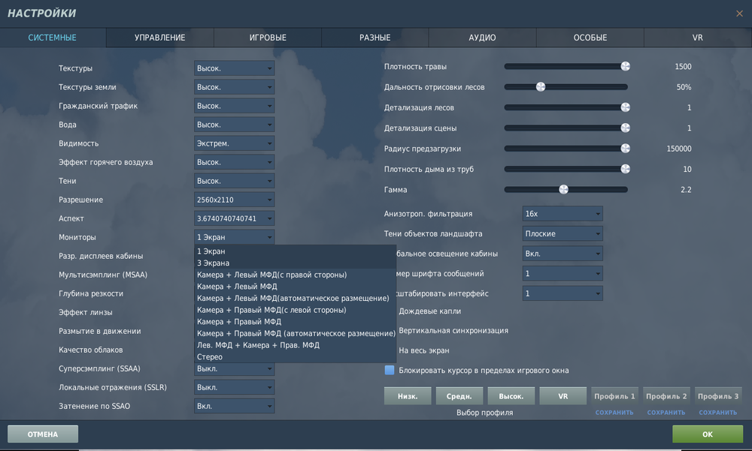752x451 pixels.
Task: Confirm settings with OK button
Action: point(708,434)
